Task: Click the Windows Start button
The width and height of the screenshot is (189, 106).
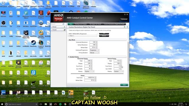Action: (2, 104)
